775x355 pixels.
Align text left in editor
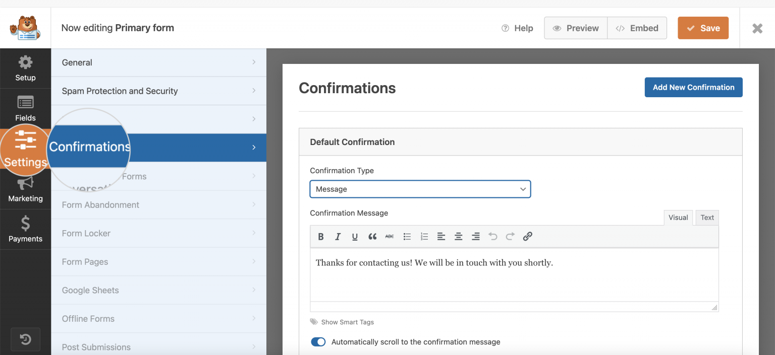click(x=441, y=237)
